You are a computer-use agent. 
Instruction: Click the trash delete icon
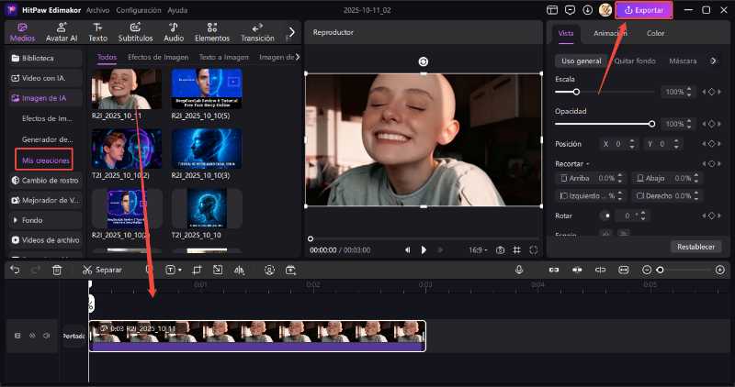pyautogui.click(x=57, y=270)
